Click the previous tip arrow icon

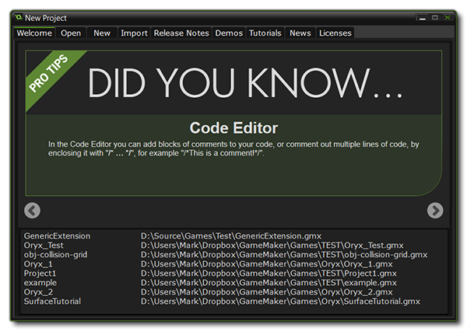[32, 210]
